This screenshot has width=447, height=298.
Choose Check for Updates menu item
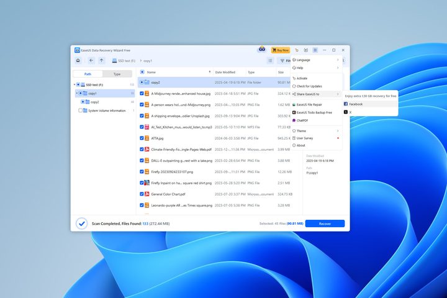316,86
